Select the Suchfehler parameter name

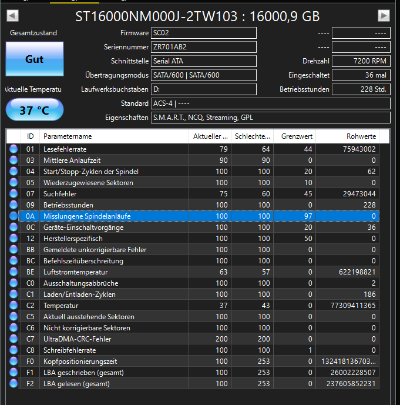(x=60, y=194)
